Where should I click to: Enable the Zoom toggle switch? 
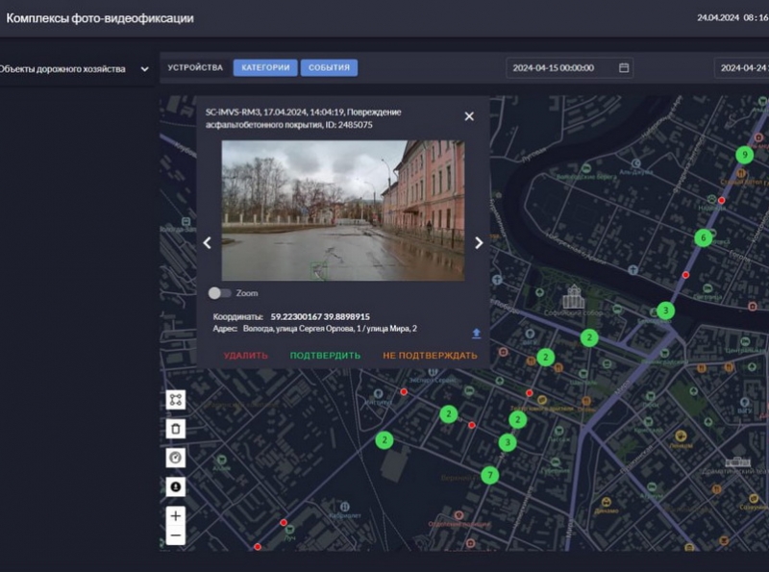click(220, 293)
